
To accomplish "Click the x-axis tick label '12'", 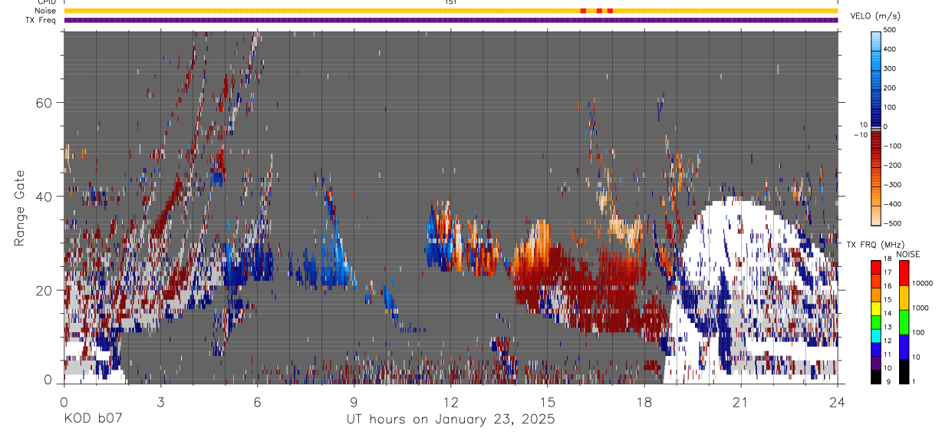I will pos(451,402).
